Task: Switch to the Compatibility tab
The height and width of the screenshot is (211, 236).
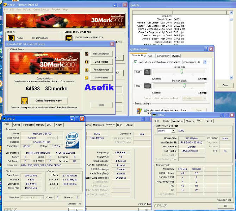Action: (163, 56)
